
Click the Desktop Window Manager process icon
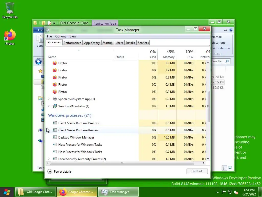(55, 137)
